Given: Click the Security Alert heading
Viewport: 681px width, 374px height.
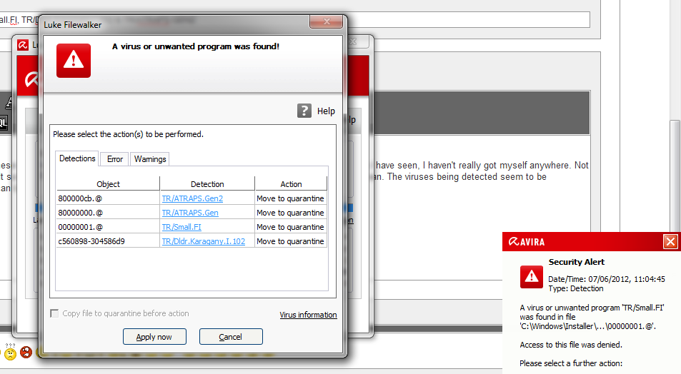Looking at the screenshot, I should 577,262.
